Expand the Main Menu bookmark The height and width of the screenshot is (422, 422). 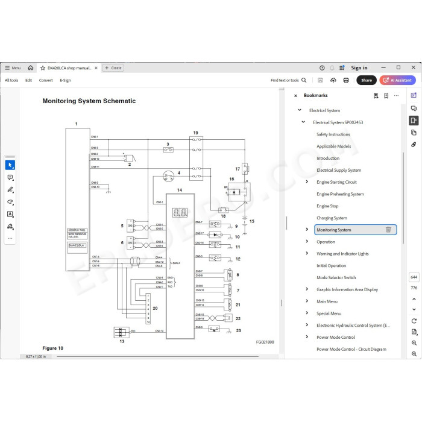[307, 301]
